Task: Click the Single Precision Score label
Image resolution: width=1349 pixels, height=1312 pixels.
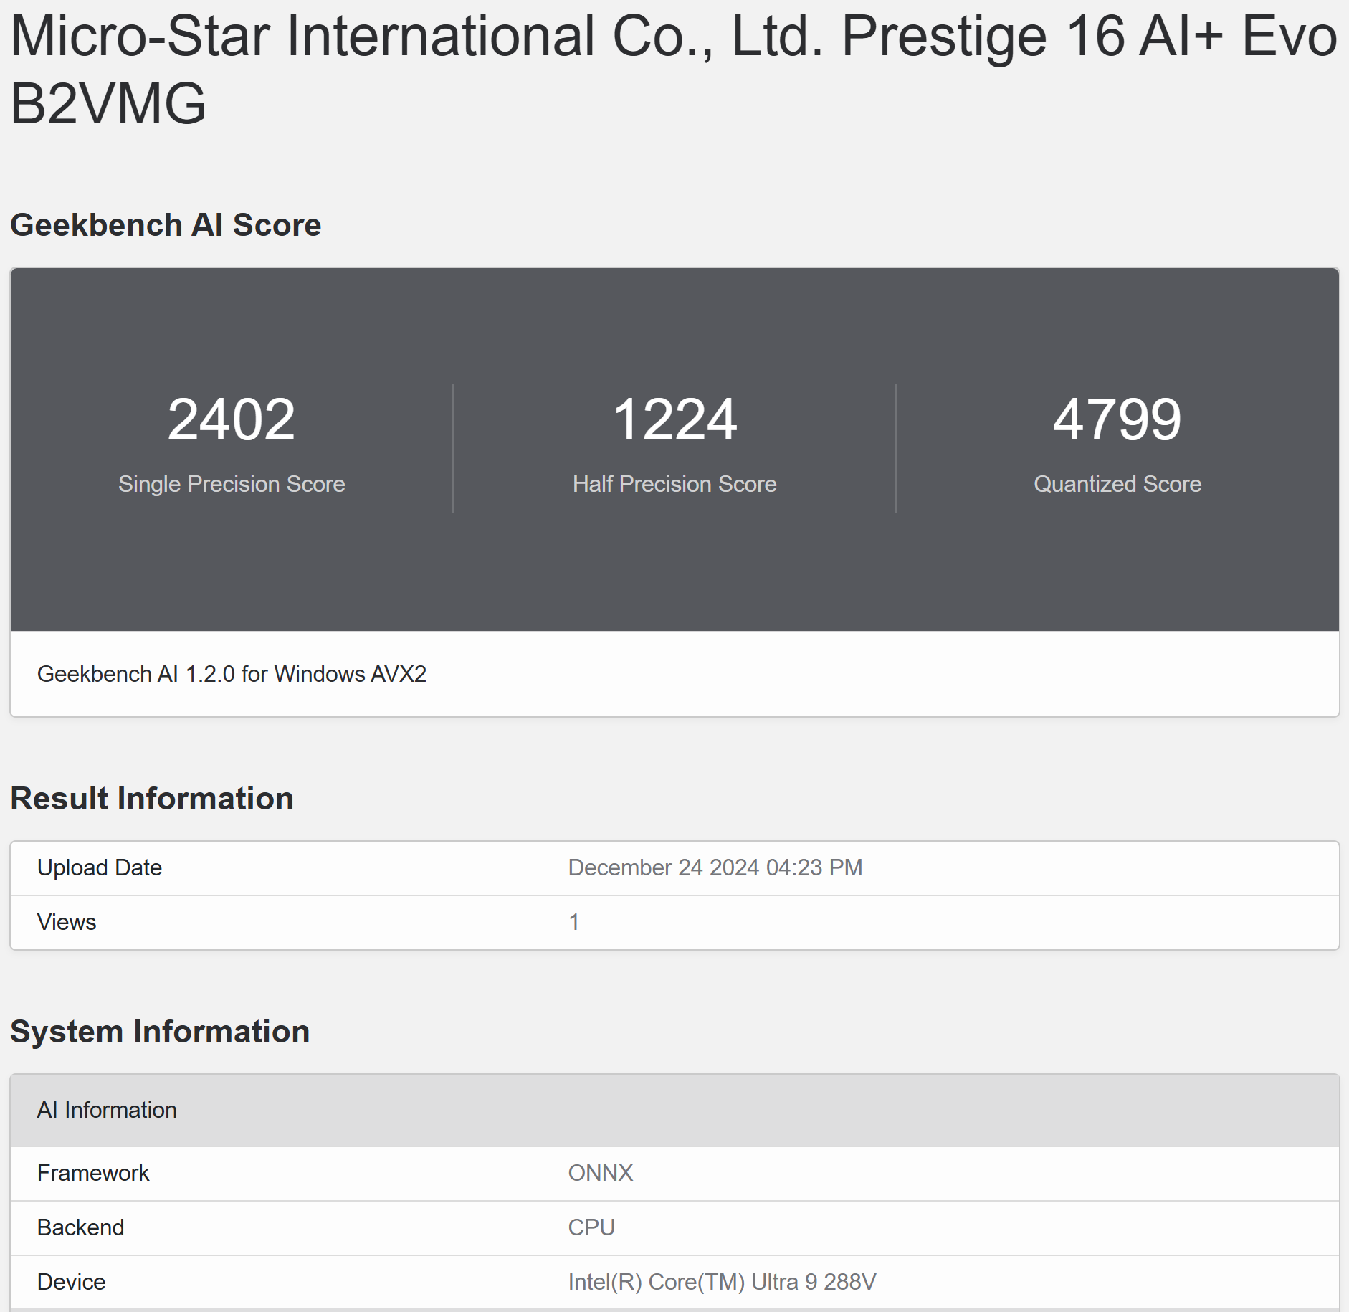Action: point(232,484)
